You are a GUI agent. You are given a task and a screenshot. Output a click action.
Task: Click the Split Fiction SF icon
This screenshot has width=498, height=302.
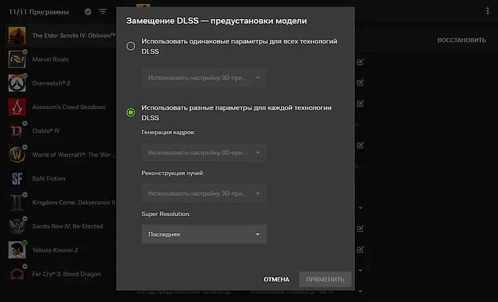pyautogui.click(x=17, y=179)
